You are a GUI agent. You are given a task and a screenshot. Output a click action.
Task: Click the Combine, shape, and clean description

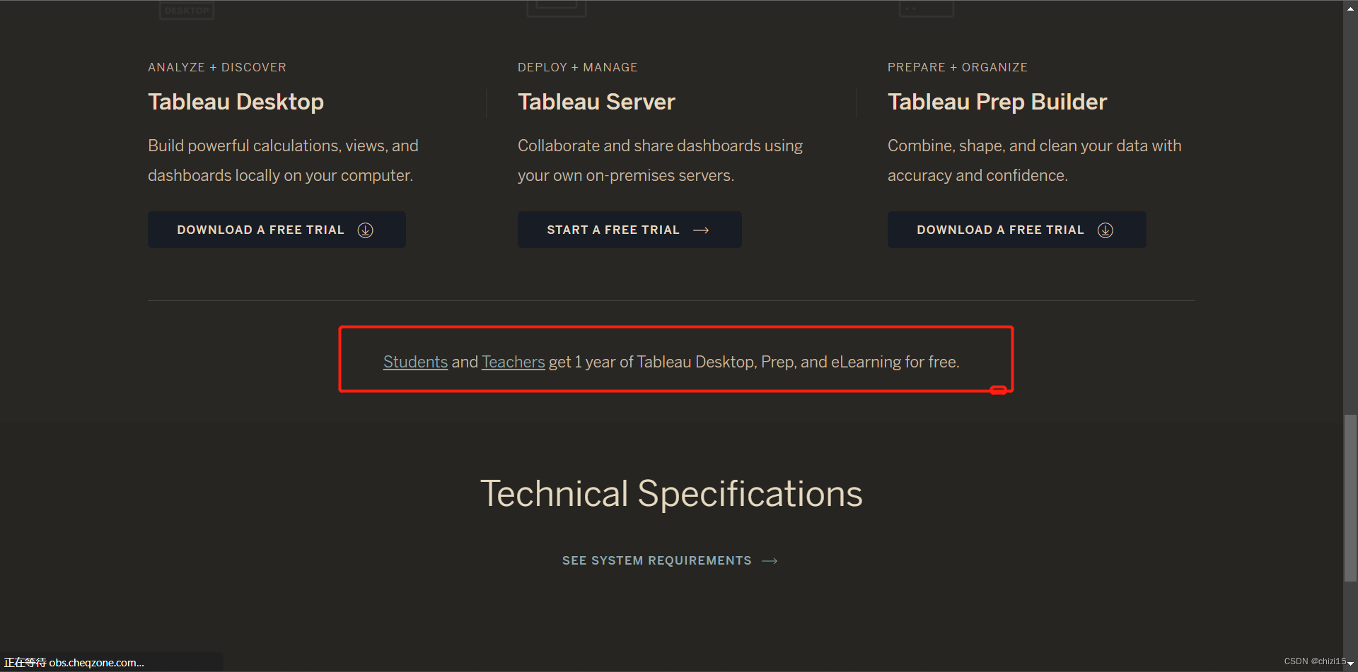[x=1034, y=160]
